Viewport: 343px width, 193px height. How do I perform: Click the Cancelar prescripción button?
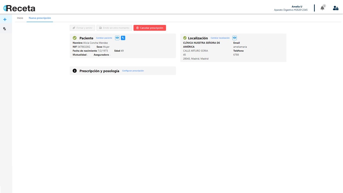click(150, 28)
